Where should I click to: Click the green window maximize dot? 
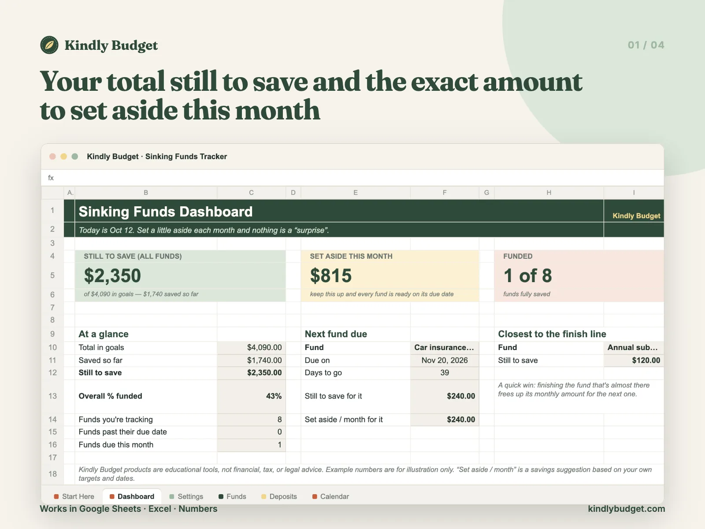pos(75,156)
